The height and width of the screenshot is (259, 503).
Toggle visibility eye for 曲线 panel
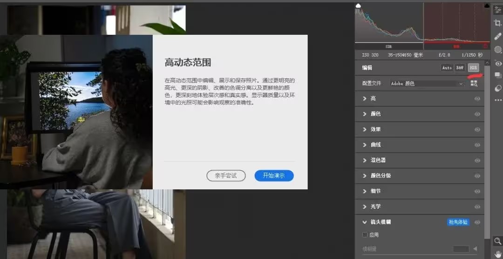[x=477, y=145]
